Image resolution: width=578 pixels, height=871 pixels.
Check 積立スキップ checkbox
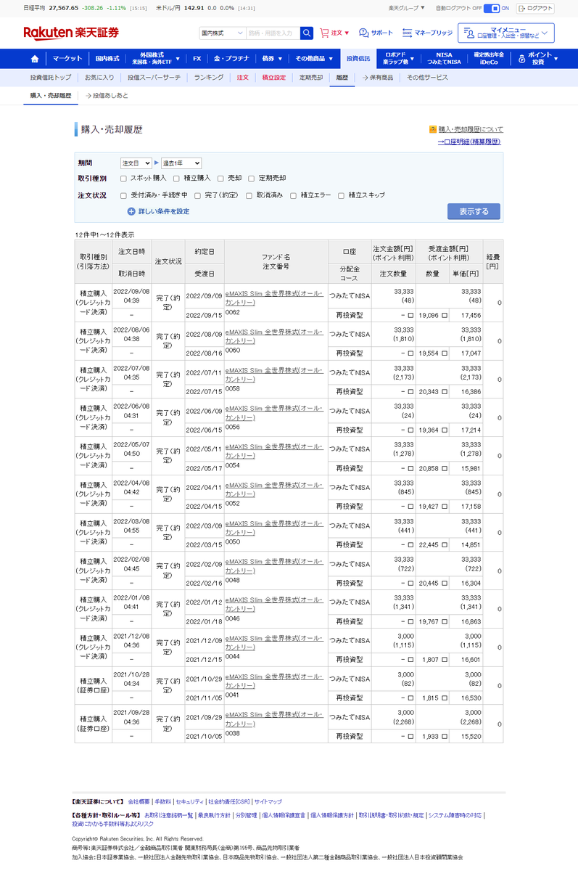[x=341, y=195]
